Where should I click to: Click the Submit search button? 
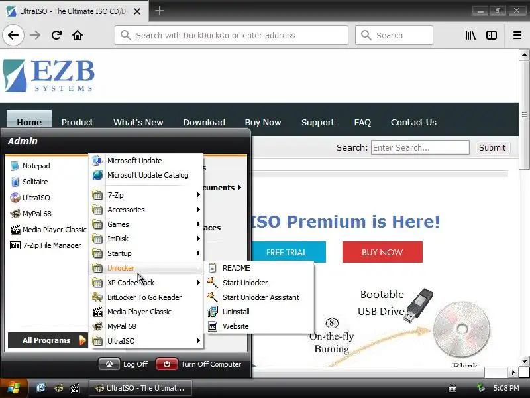click(492, 147)
